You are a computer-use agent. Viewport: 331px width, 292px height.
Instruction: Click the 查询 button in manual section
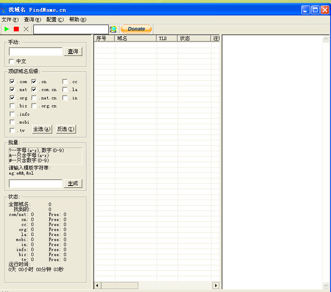(73, 51)
